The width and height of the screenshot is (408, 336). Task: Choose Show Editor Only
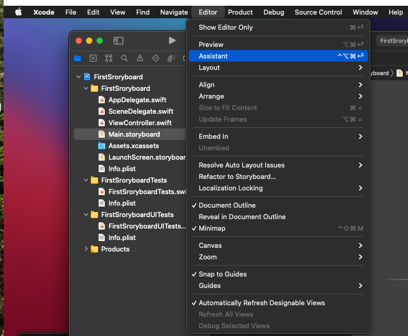click(278, 27)
